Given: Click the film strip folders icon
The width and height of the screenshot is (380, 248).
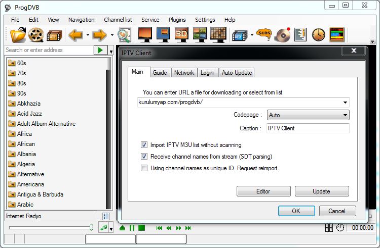Looking at the screenshot, I should pyautogui.click(x=54, y=35).
